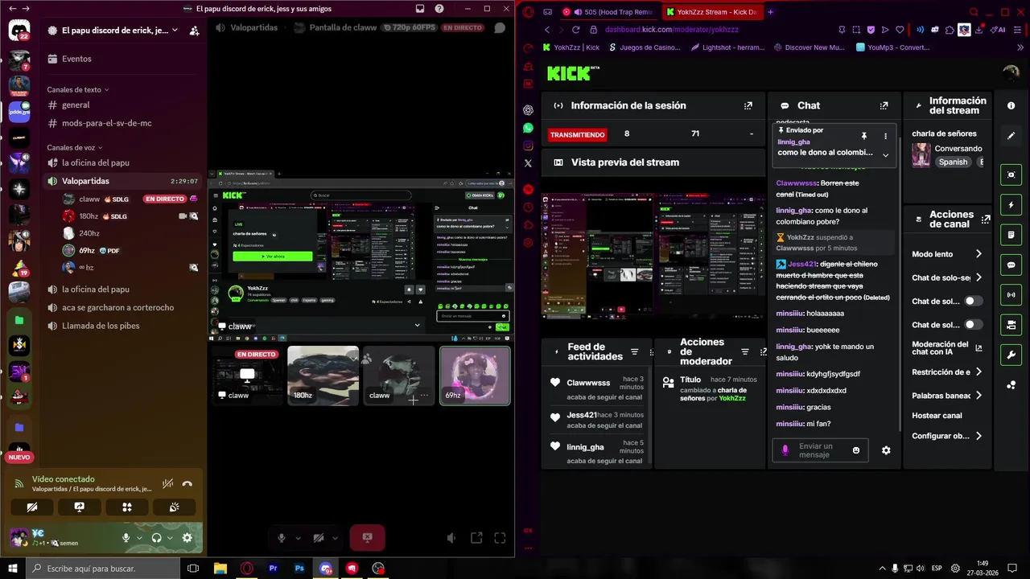Viewport: 1030px width, 579px height.
Task: Toggle Discord noise suppression icon
Action: pyautogui.click(x=167, y=484)
